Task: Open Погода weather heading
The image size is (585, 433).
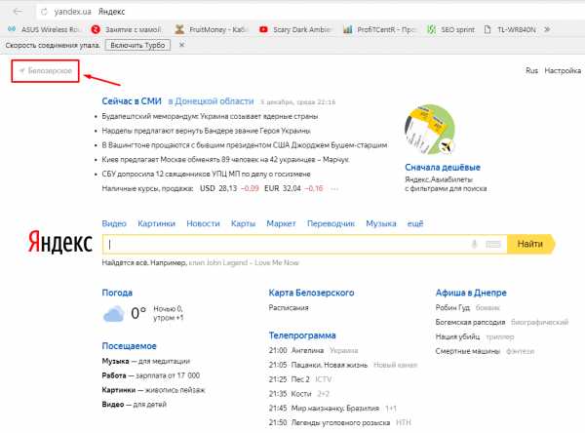Action: (117, 293)
